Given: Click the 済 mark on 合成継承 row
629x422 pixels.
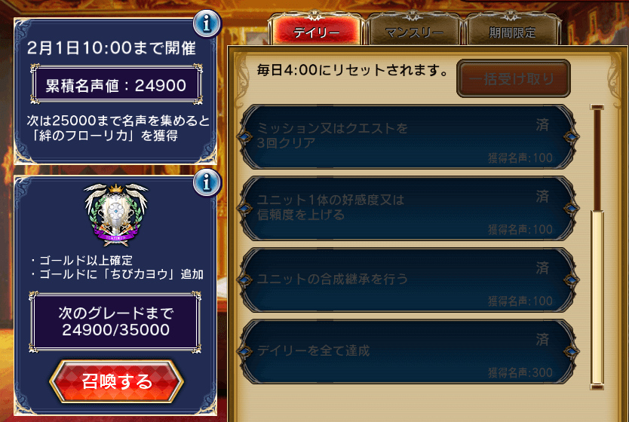Looking at the screenshot, I should [x=542, y=268].
